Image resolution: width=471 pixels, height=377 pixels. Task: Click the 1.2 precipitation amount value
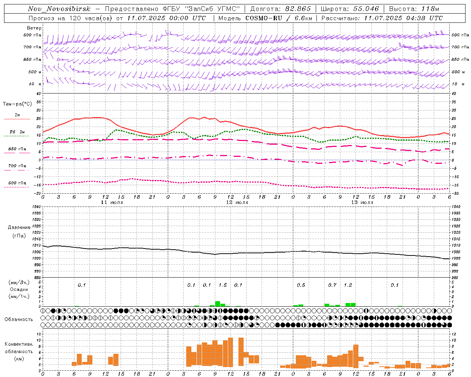pyautogui.click(x=348, y=285)
